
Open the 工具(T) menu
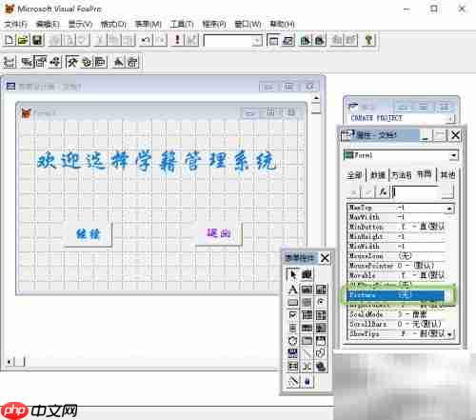tap(182, 24)
